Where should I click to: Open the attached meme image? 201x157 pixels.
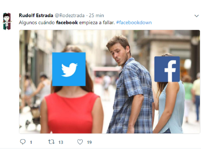coord(110,82)
